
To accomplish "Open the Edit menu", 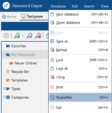I will [x=75, y=6].
